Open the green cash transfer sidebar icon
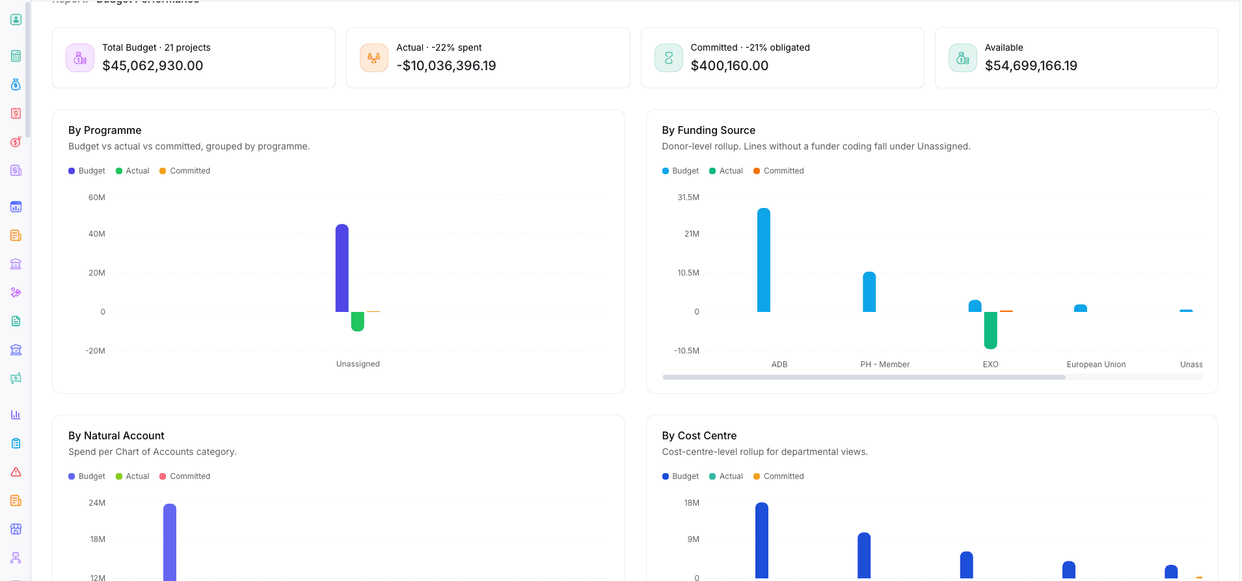1242x581 pixels. pyautogui.click(x=16, y=378)
